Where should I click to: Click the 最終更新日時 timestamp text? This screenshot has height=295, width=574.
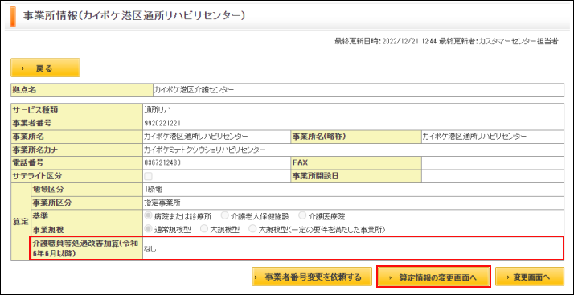385,41
